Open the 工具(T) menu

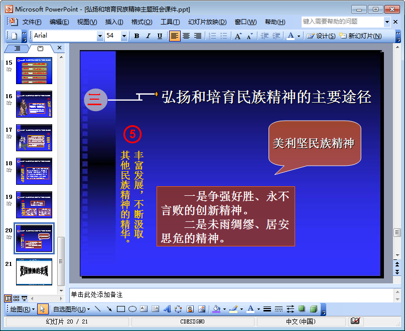170,22
